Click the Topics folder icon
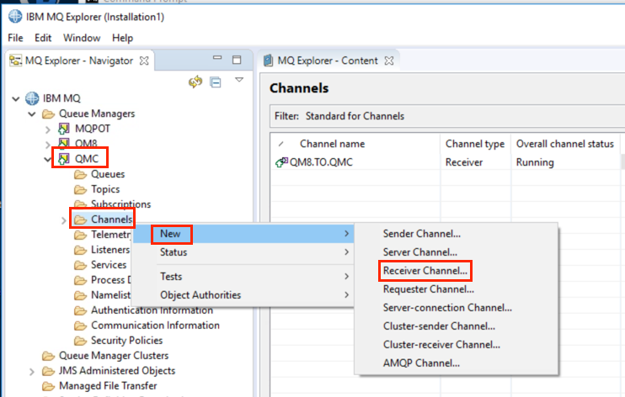Image resolution: width=625 pixels, height=397 pixels. tap(80, 190)
